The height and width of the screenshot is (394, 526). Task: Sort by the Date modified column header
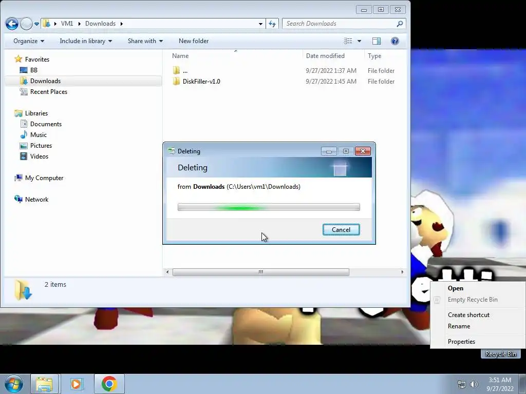tap(325, 56)
